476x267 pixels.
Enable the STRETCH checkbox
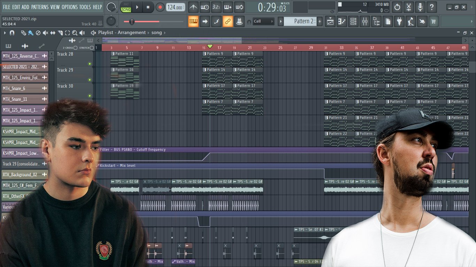click(92, 48)
